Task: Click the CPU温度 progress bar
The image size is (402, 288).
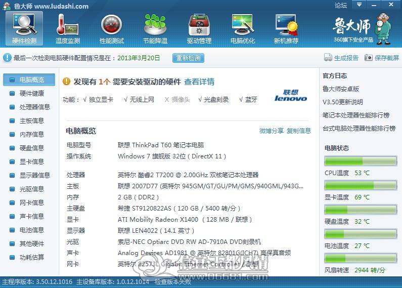Action: click(x=361, y=161)
